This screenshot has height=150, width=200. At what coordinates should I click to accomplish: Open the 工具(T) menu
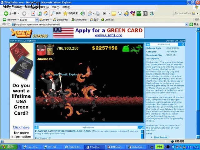point(56,7)
